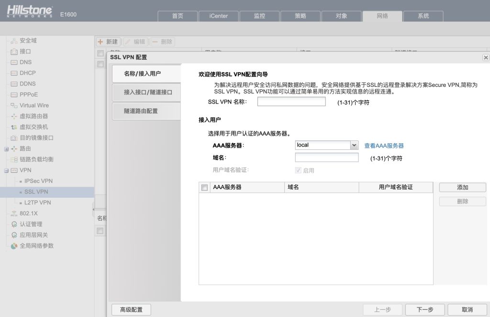Click the 用户域名验证 column header

[396, 187]
